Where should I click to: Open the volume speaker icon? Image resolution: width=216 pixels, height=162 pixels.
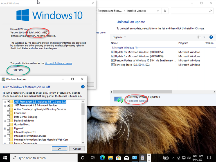tap(189, 158)
